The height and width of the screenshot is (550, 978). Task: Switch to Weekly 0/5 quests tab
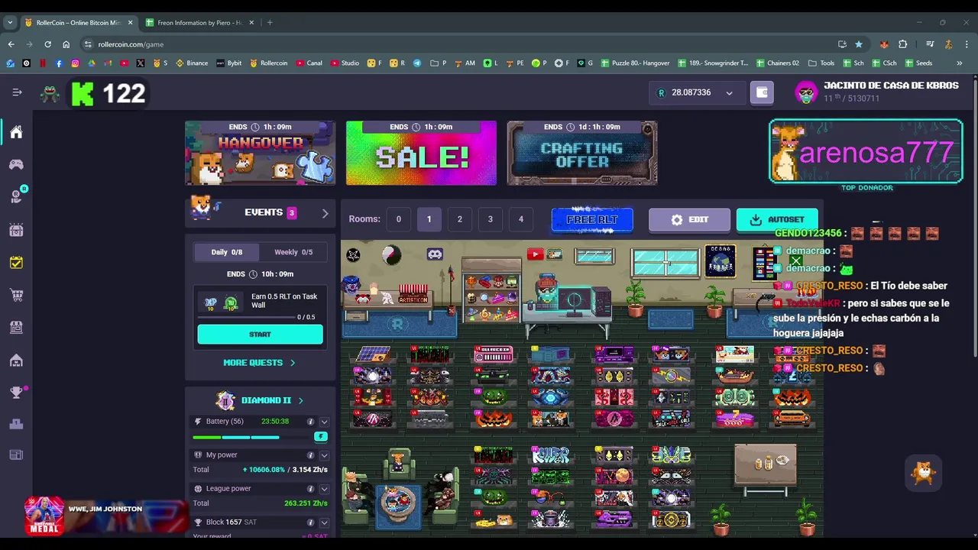click(x=293, y=252)
